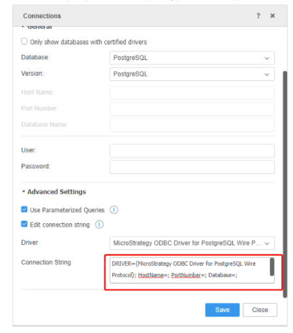
Task: Open info icon beside Edit connection string
Action: [99, 225]
